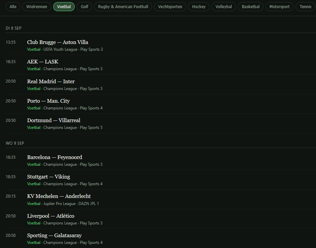This screenshot has height=248, width=316.
Task: Click the 20:15 kickoff time
Action: click(11, 196)
